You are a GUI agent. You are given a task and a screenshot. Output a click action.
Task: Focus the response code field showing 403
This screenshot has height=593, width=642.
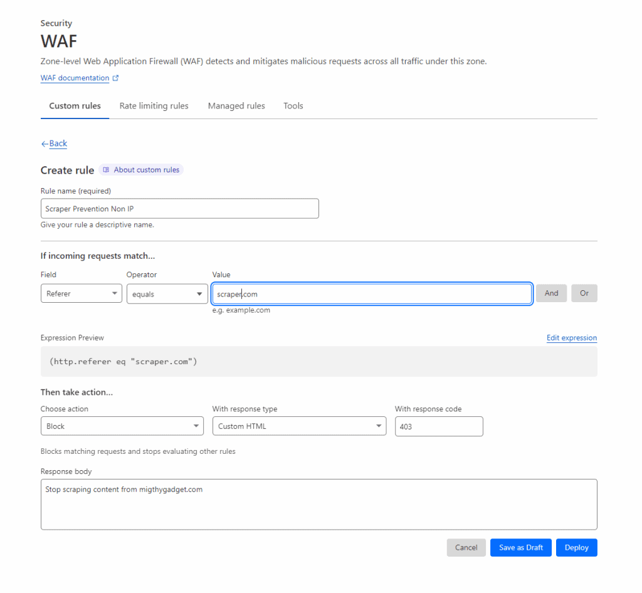438,426
